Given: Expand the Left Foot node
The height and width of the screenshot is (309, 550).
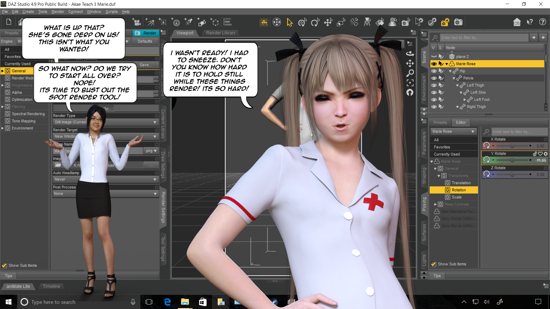Looking at the screenshot, I should (x=465, y=100).
